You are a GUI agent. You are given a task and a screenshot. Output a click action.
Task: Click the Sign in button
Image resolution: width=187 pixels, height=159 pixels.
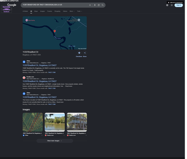[179, 5]
